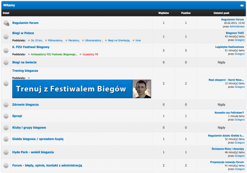The height and width of the screenshot is (173, 247).
Task: Click the locked status icon beside Regulamin forum
Action: pyautogui.click(x=6, y=23)
